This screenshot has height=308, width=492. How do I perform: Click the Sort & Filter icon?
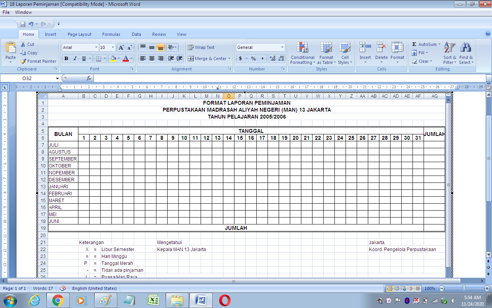coord(450,48)
